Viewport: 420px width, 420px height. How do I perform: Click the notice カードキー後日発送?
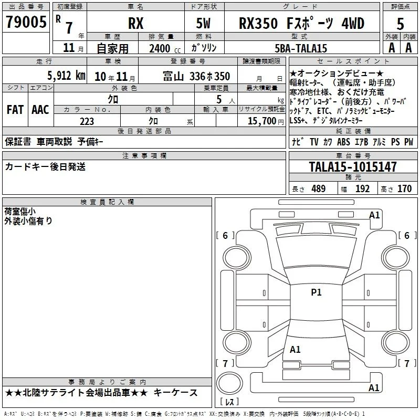(45, 166)
